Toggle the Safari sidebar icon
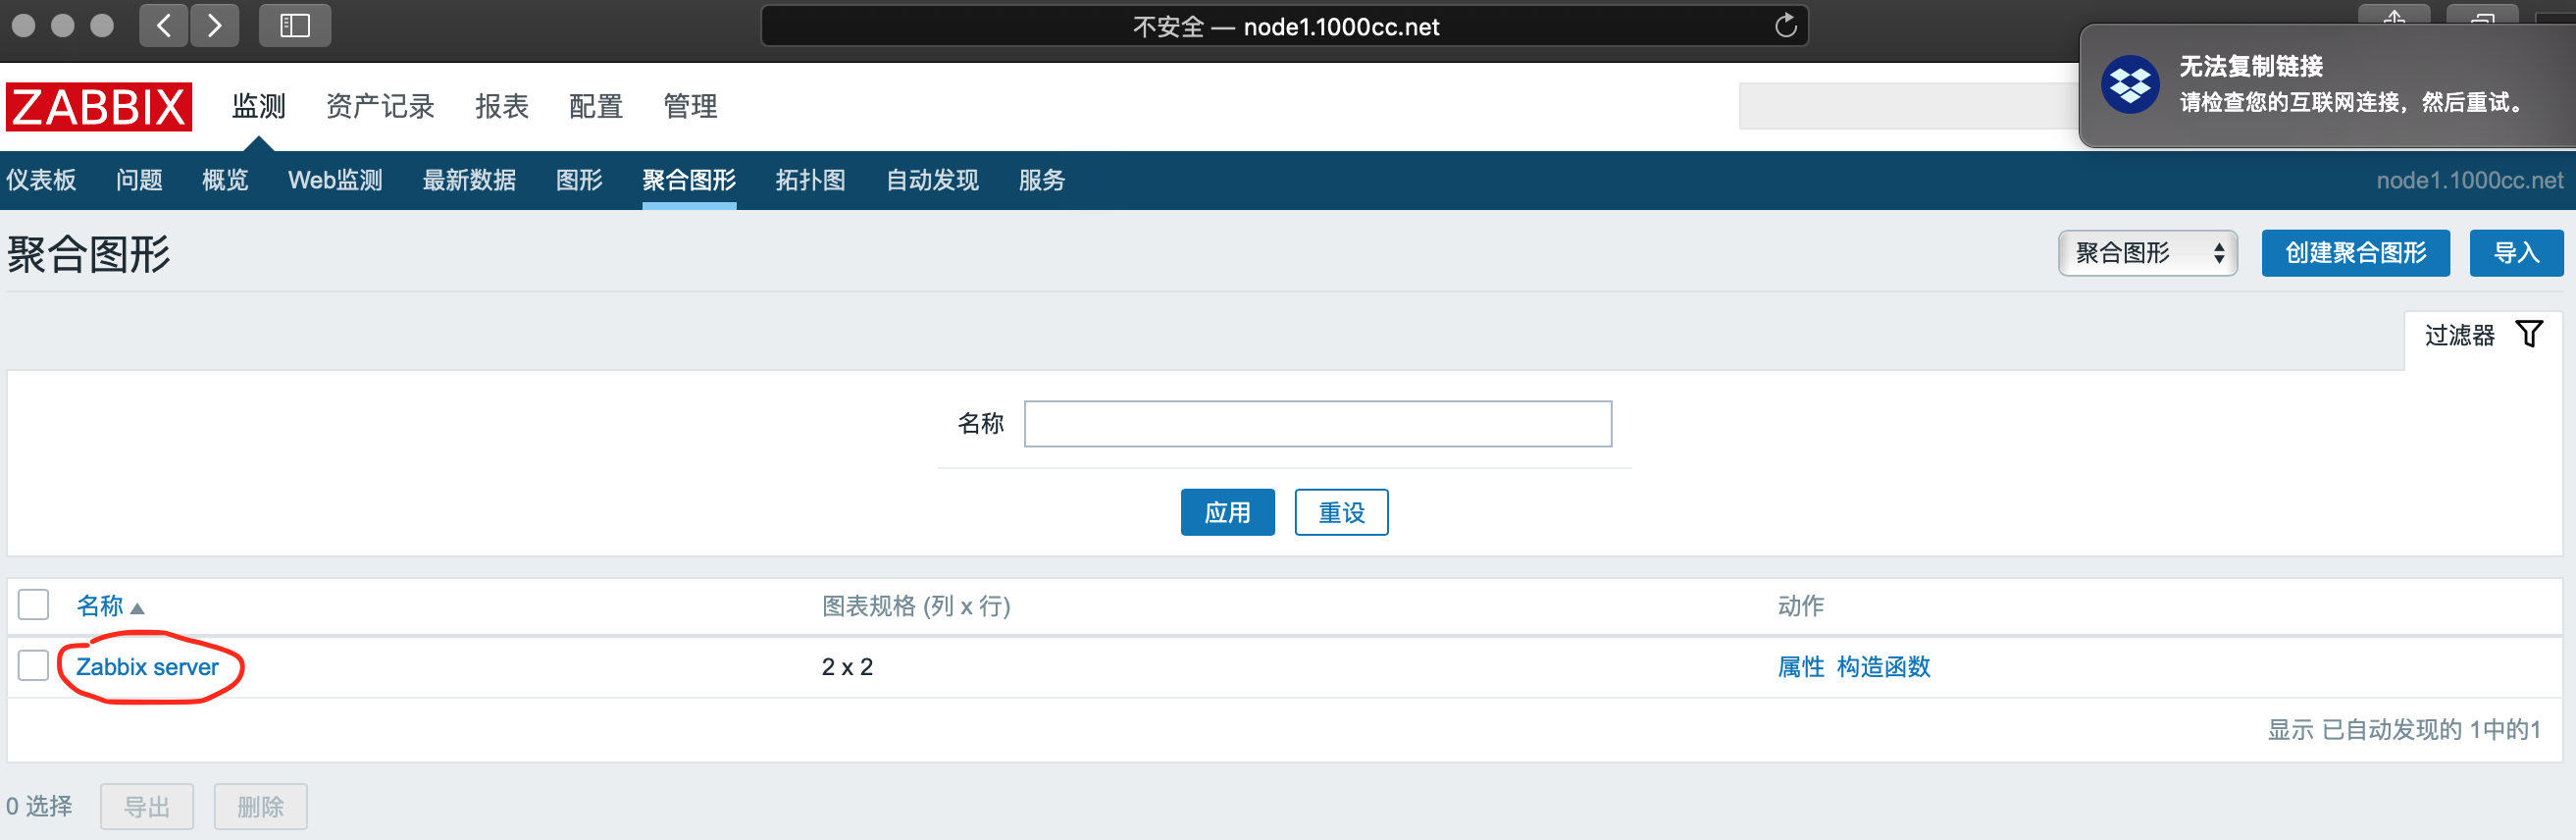The image size is (2576, 840). coord(294,25)
